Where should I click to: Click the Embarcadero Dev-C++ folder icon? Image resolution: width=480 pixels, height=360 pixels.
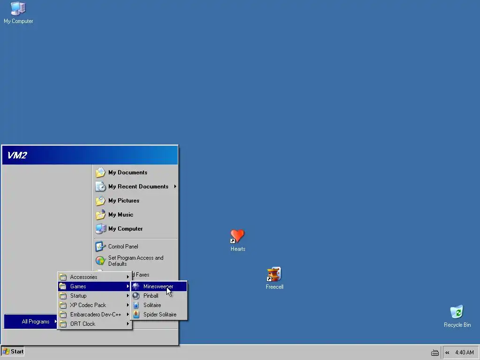coord(63,315)
